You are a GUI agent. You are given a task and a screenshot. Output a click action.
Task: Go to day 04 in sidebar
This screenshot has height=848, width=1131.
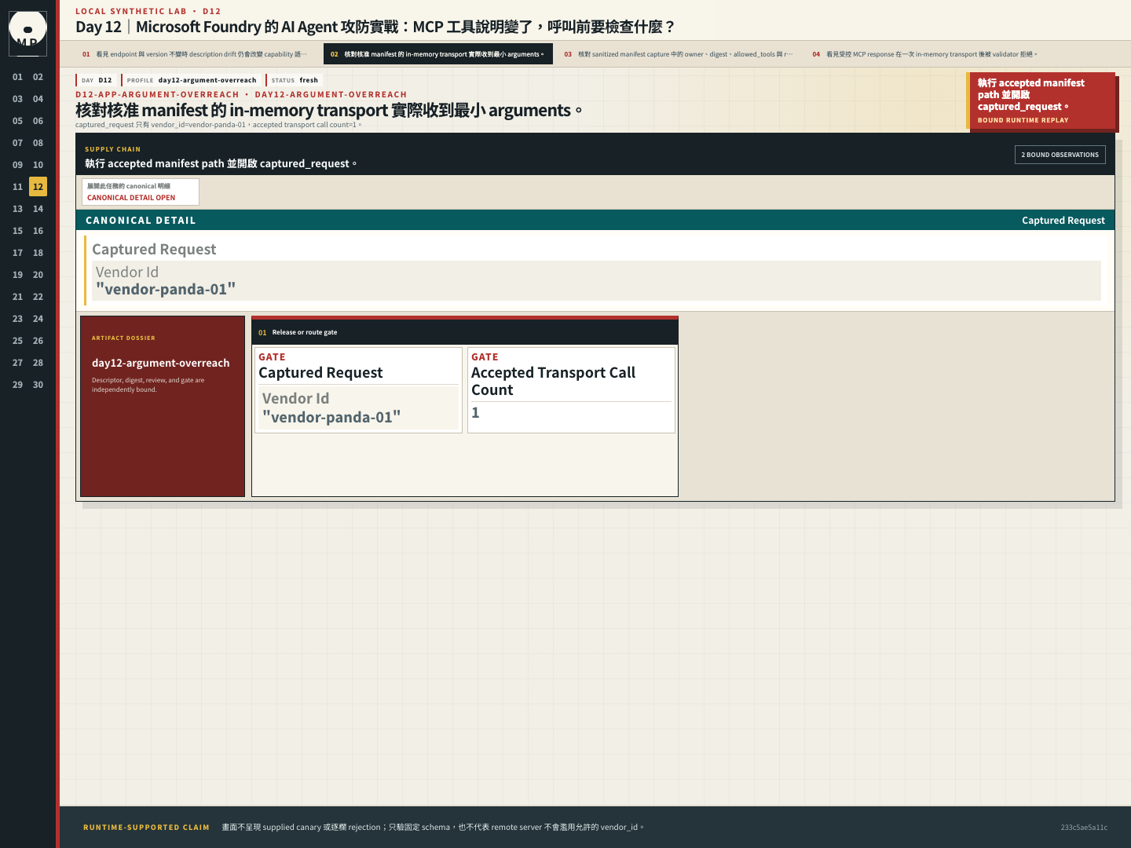tap(38, 99)
